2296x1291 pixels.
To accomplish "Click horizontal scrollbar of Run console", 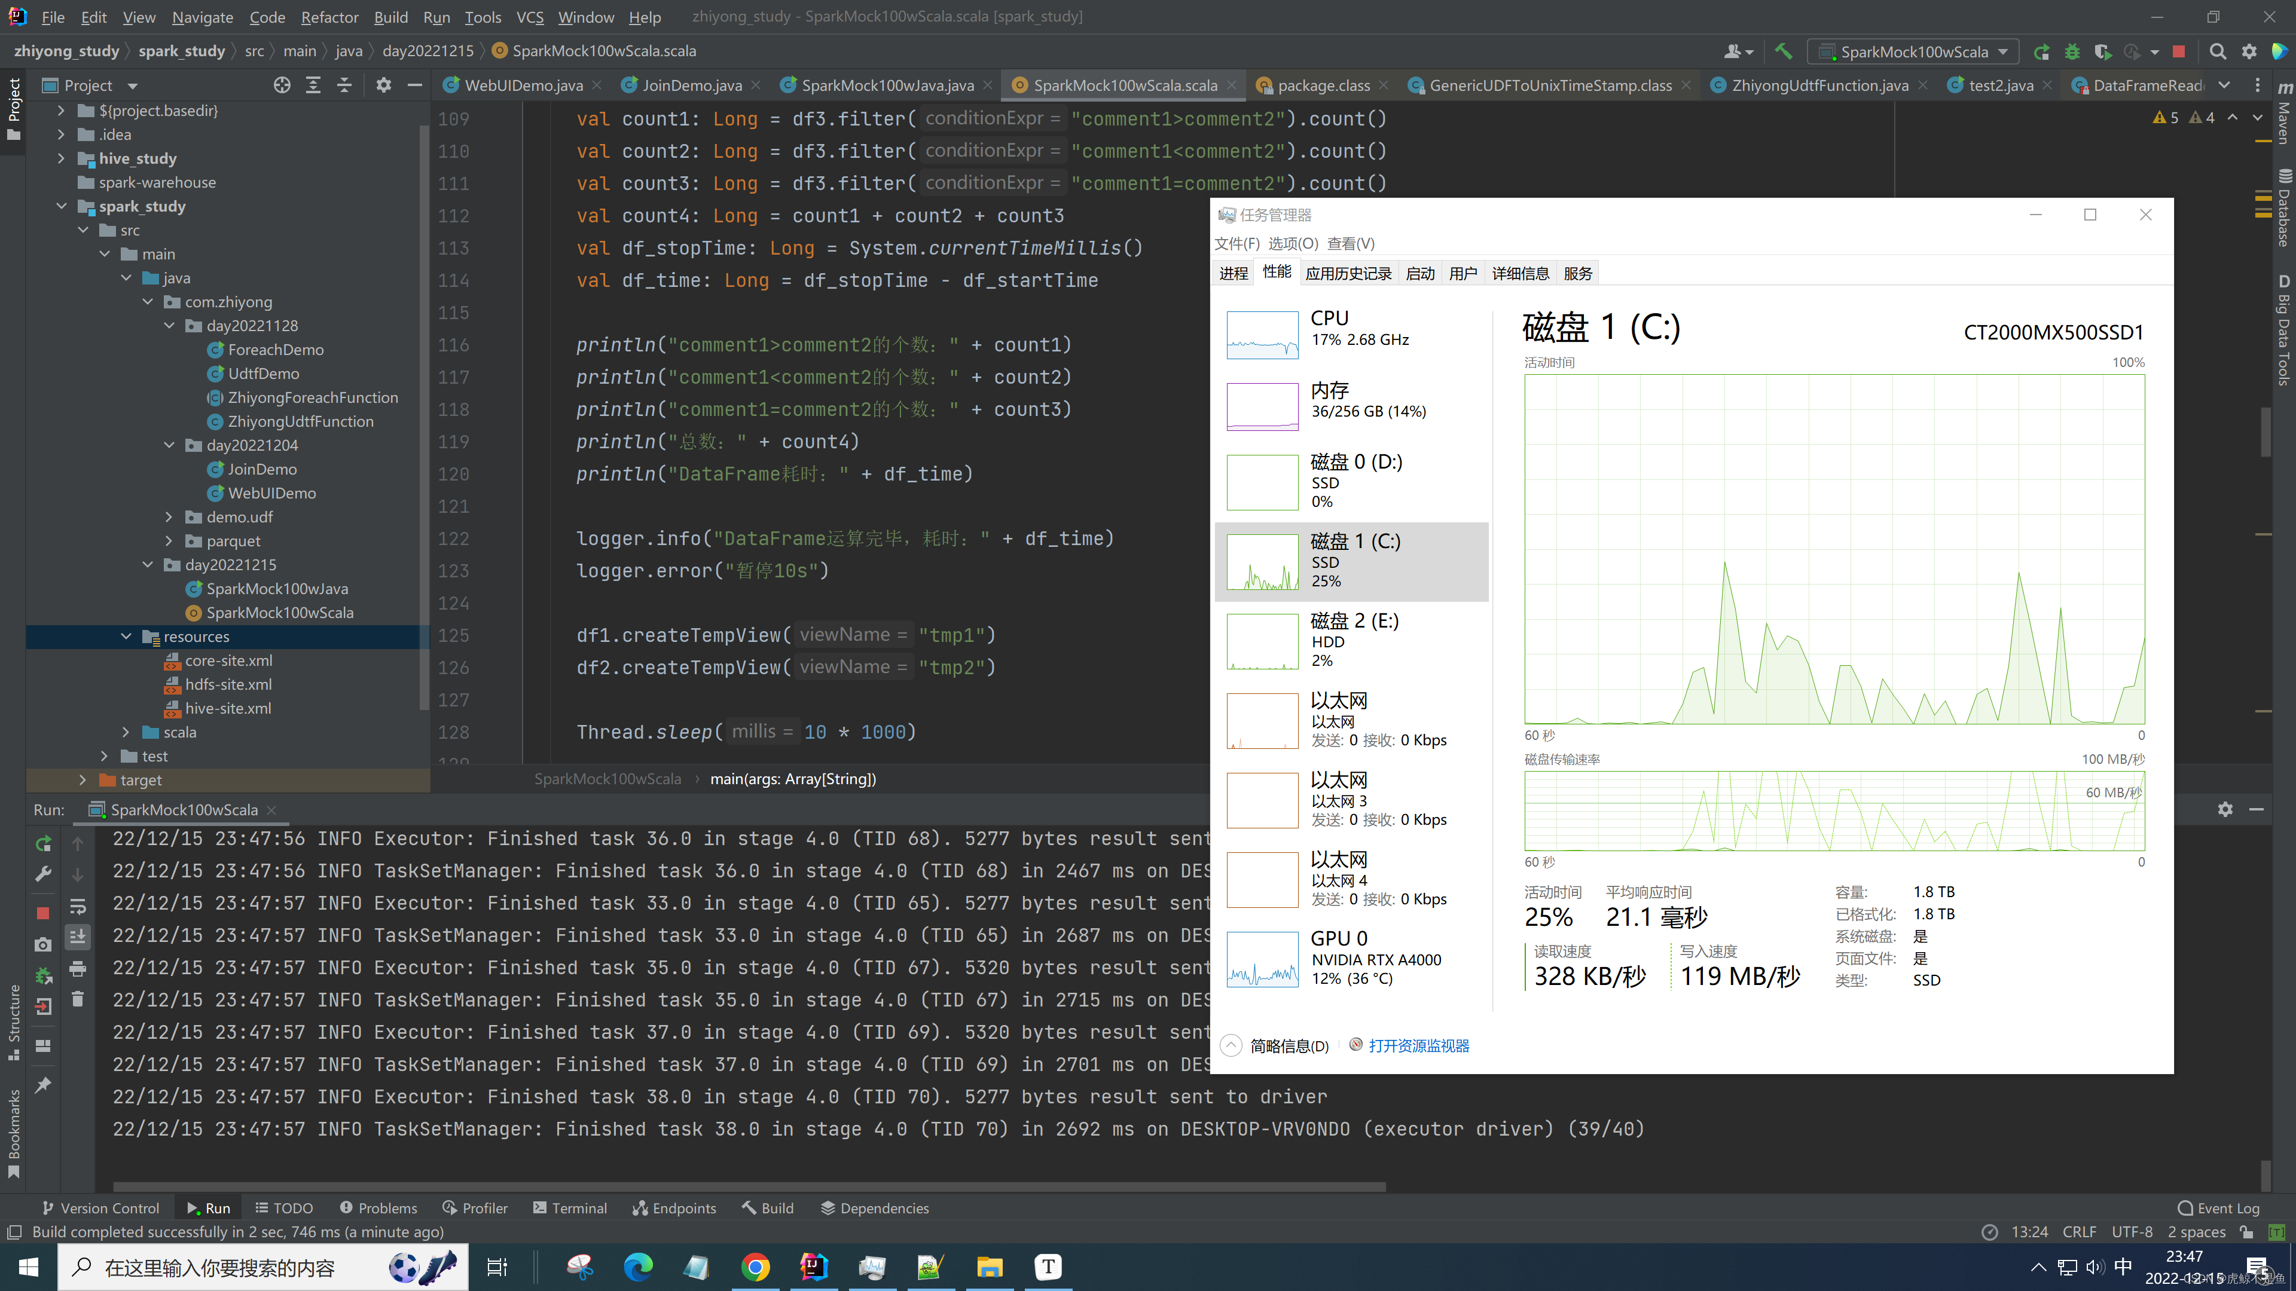I will [749, 1187].
